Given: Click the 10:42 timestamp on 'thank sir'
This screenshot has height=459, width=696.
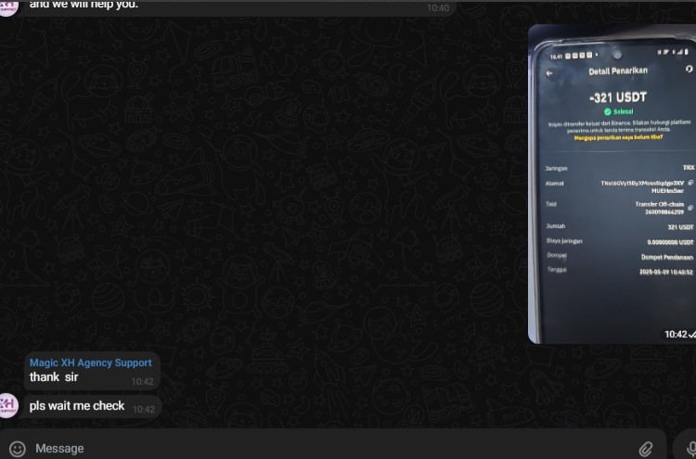Looking at the screenshot, I should point(142,381).
